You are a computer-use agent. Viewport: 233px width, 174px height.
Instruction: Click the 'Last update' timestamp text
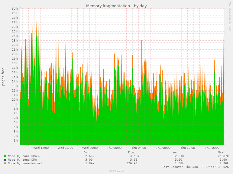[x=195, y=167]
